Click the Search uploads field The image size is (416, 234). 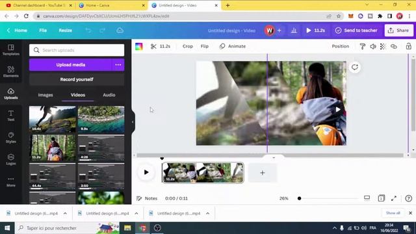pyautogui.click(x=77, y=50)
